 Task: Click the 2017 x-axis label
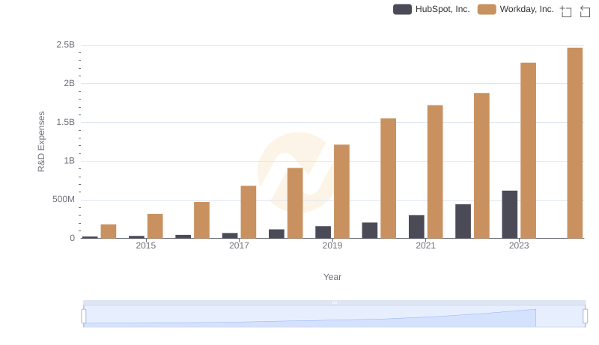click(x=239, y=245)
